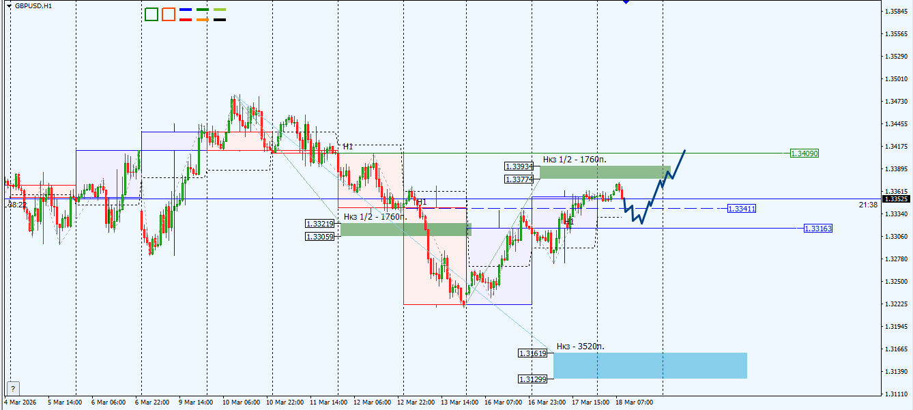Viewport: 913px width, 410px height.
Task: Click the blue line indicator icon in the legend
Action: coord(186,10)
